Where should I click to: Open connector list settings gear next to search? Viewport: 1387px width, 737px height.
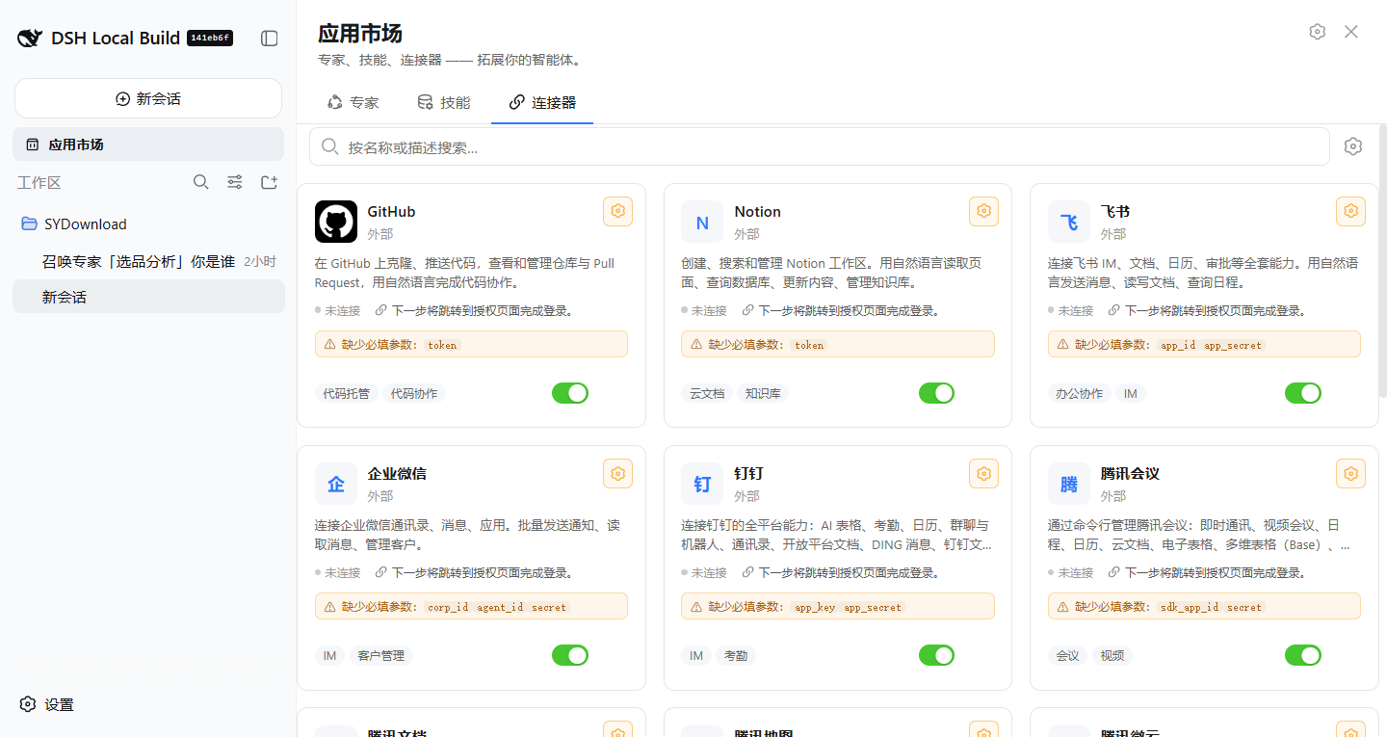(x=1353, y=146)
